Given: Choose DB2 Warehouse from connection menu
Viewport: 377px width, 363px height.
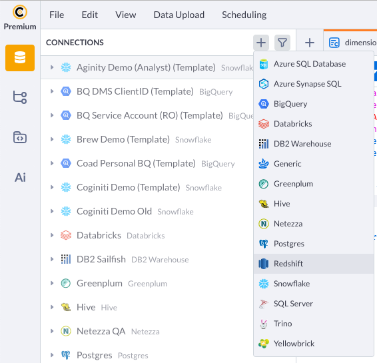Looking at the screenshot, I should pyautogui.click(x=314, y=144).
